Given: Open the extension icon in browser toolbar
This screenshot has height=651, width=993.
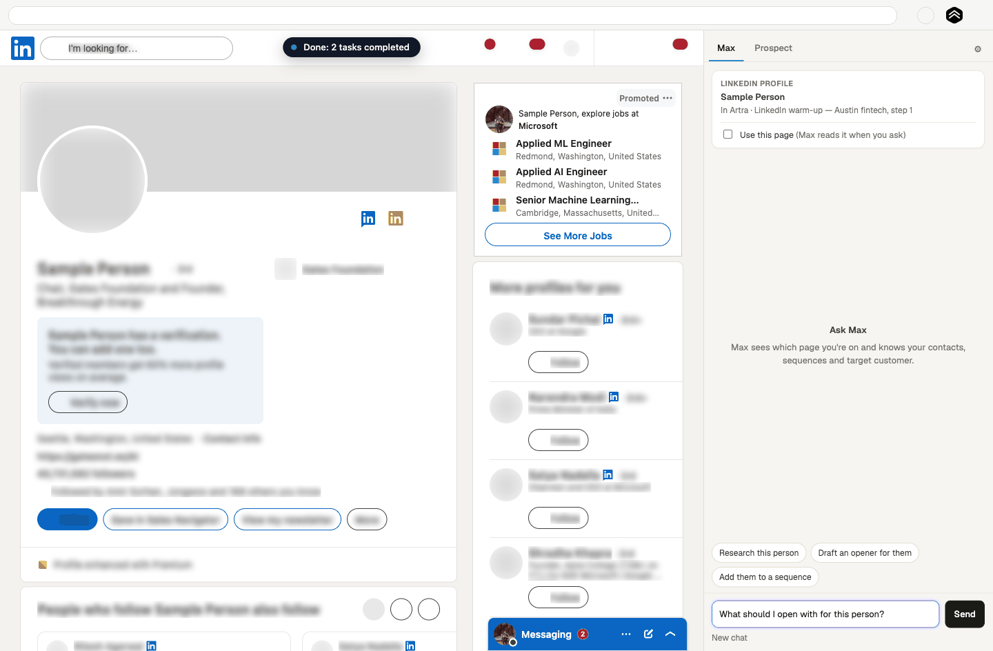Looking at the screenshot, I should tap(954, 15).
